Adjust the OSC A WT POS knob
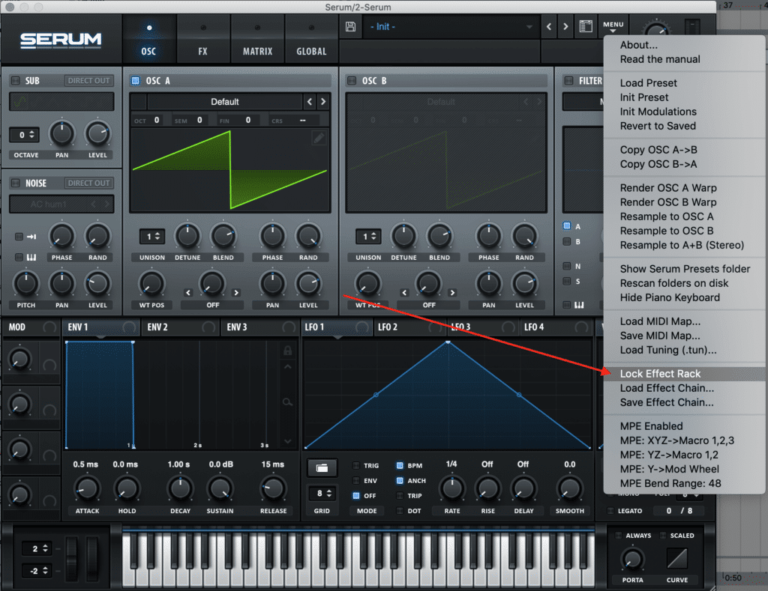Screen dimensions: 768x591 (151, 283)
